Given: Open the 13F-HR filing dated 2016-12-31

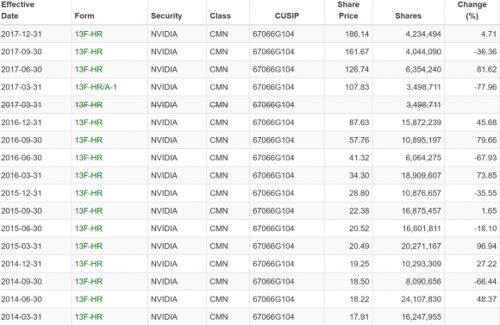Looking at the screenshot, I should 89,122.
